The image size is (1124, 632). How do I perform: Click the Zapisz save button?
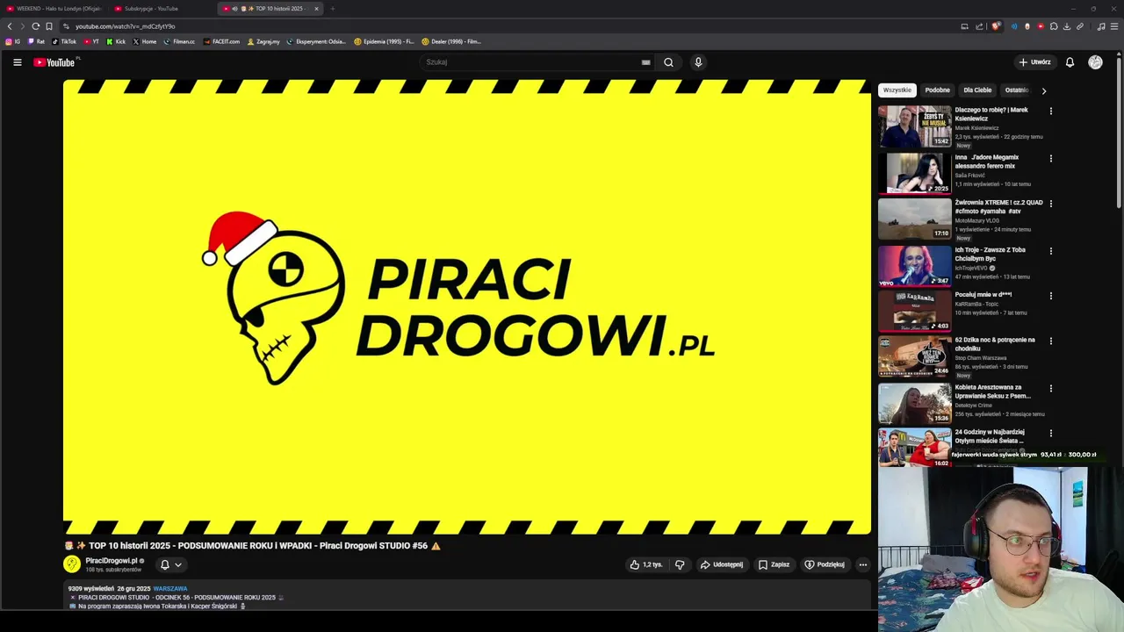(x=775, y=564)
